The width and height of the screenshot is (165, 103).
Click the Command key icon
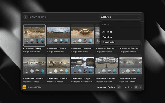[136, 87]
